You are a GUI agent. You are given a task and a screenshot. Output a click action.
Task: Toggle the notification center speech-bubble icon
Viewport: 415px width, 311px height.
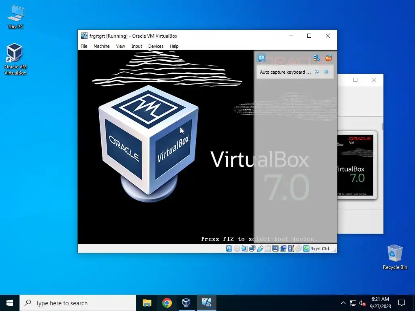[x=261, y=58]
